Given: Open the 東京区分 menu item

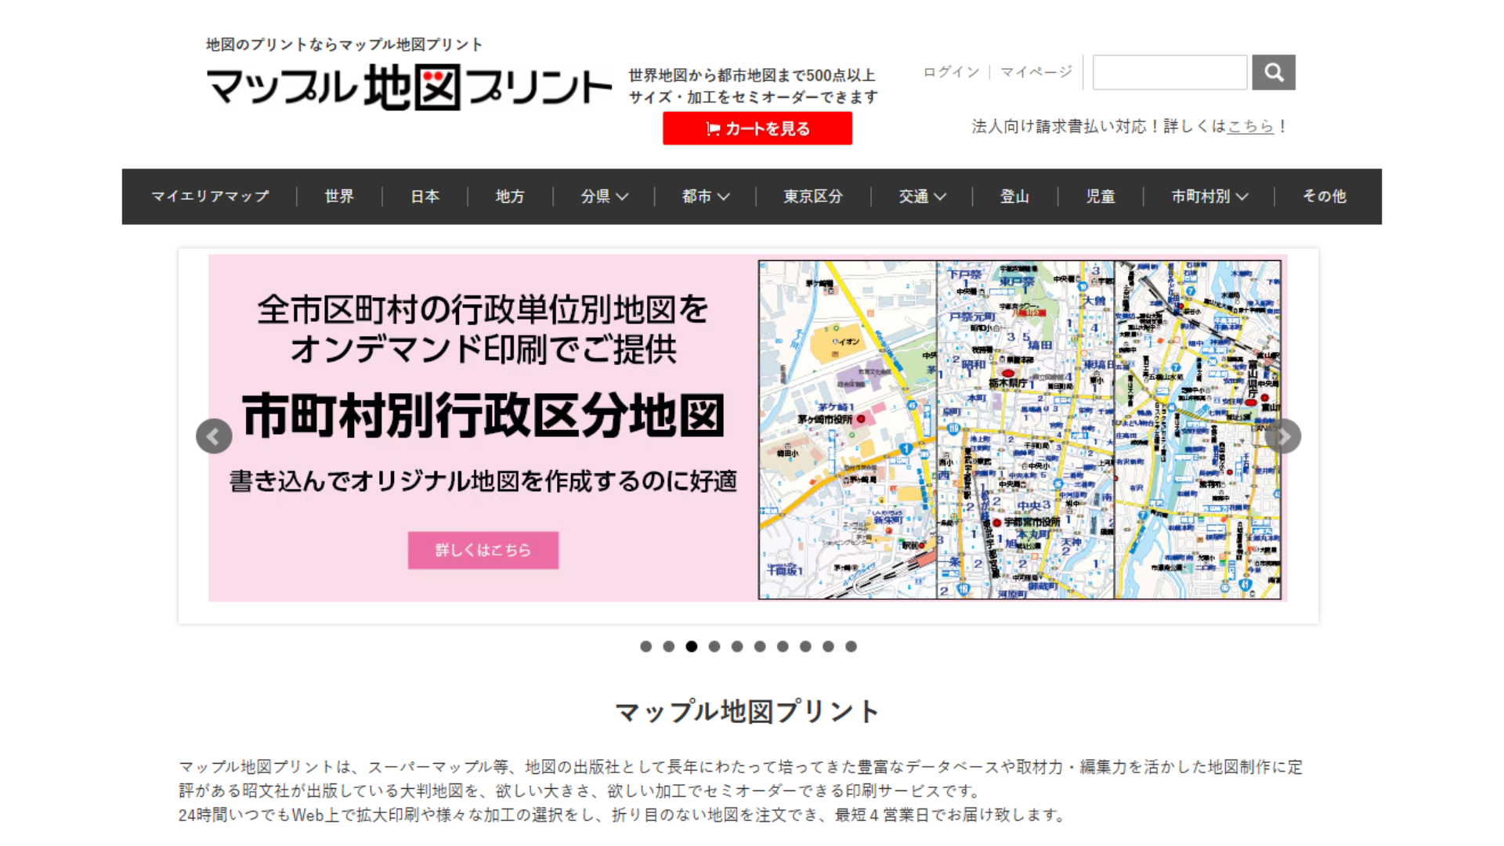Looking at the screenshot, I should pyautogui.click(x=812, y=197).
